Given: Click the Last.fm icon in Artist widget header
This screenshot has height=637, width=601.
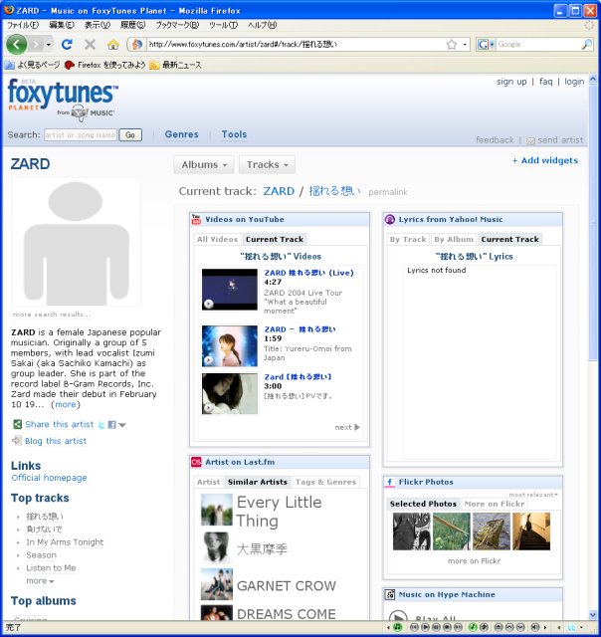Looking at the screenshot, I should click(x=196, y=462).
